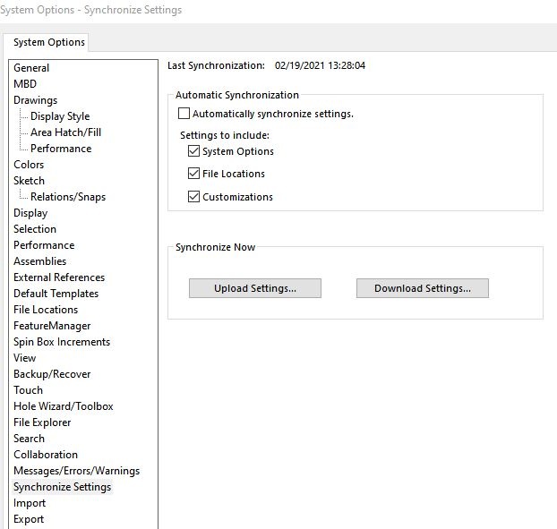Go to the Colors options page
557x529 pixels.
[29, 165]
